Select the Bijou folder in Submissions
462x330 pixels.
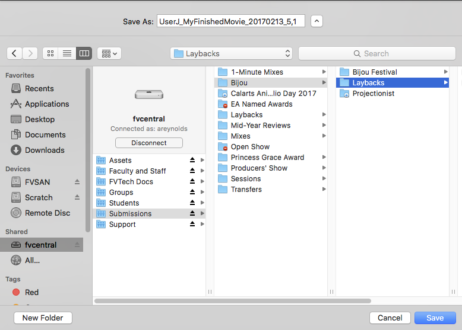point(271,83)
